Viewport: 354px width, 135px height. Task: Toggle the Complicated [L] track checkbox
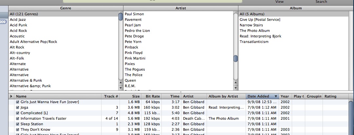tap(18, 113)
